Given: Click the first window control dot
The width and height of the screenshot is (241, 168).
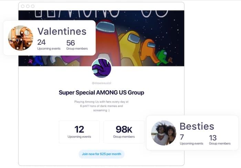Looking at the screenshot, I should click(23, 6).
